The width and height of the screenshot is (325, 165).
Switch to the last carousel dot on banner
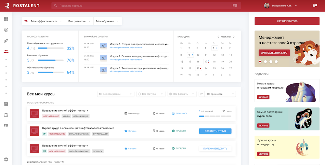pos(276,61)
